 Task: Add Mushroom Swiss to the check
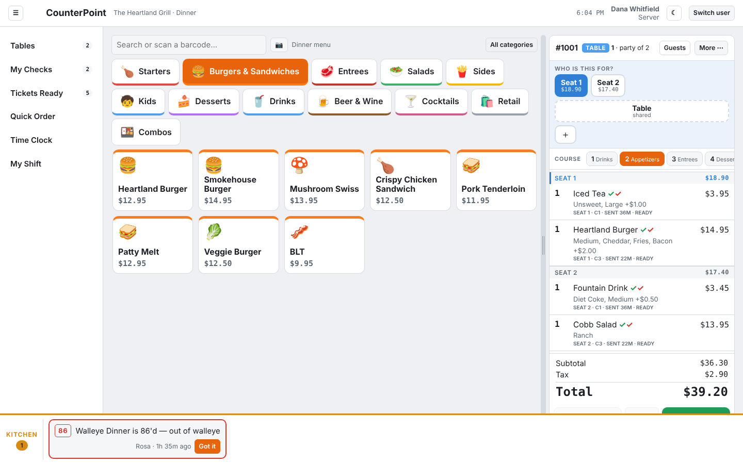tap(325, 180)
